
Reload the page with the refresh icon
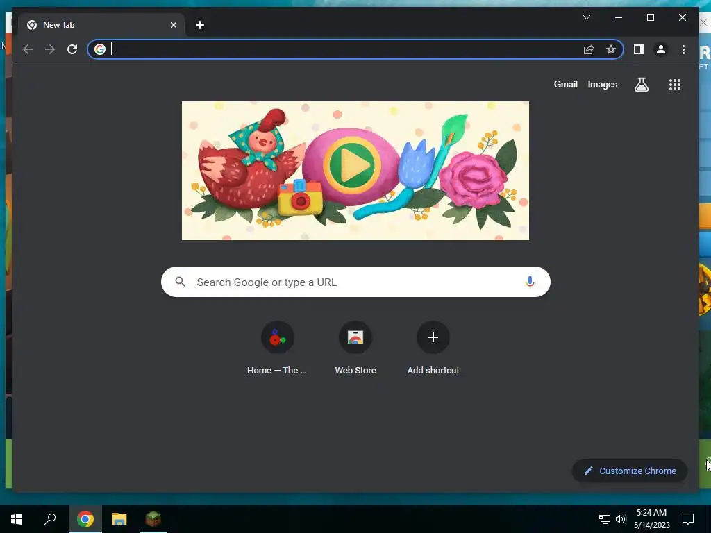72,49
